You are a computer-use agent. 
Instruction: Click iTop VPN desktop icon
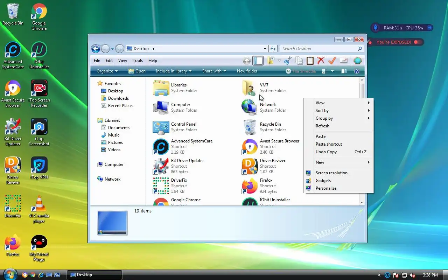click(x=39, y=168)
